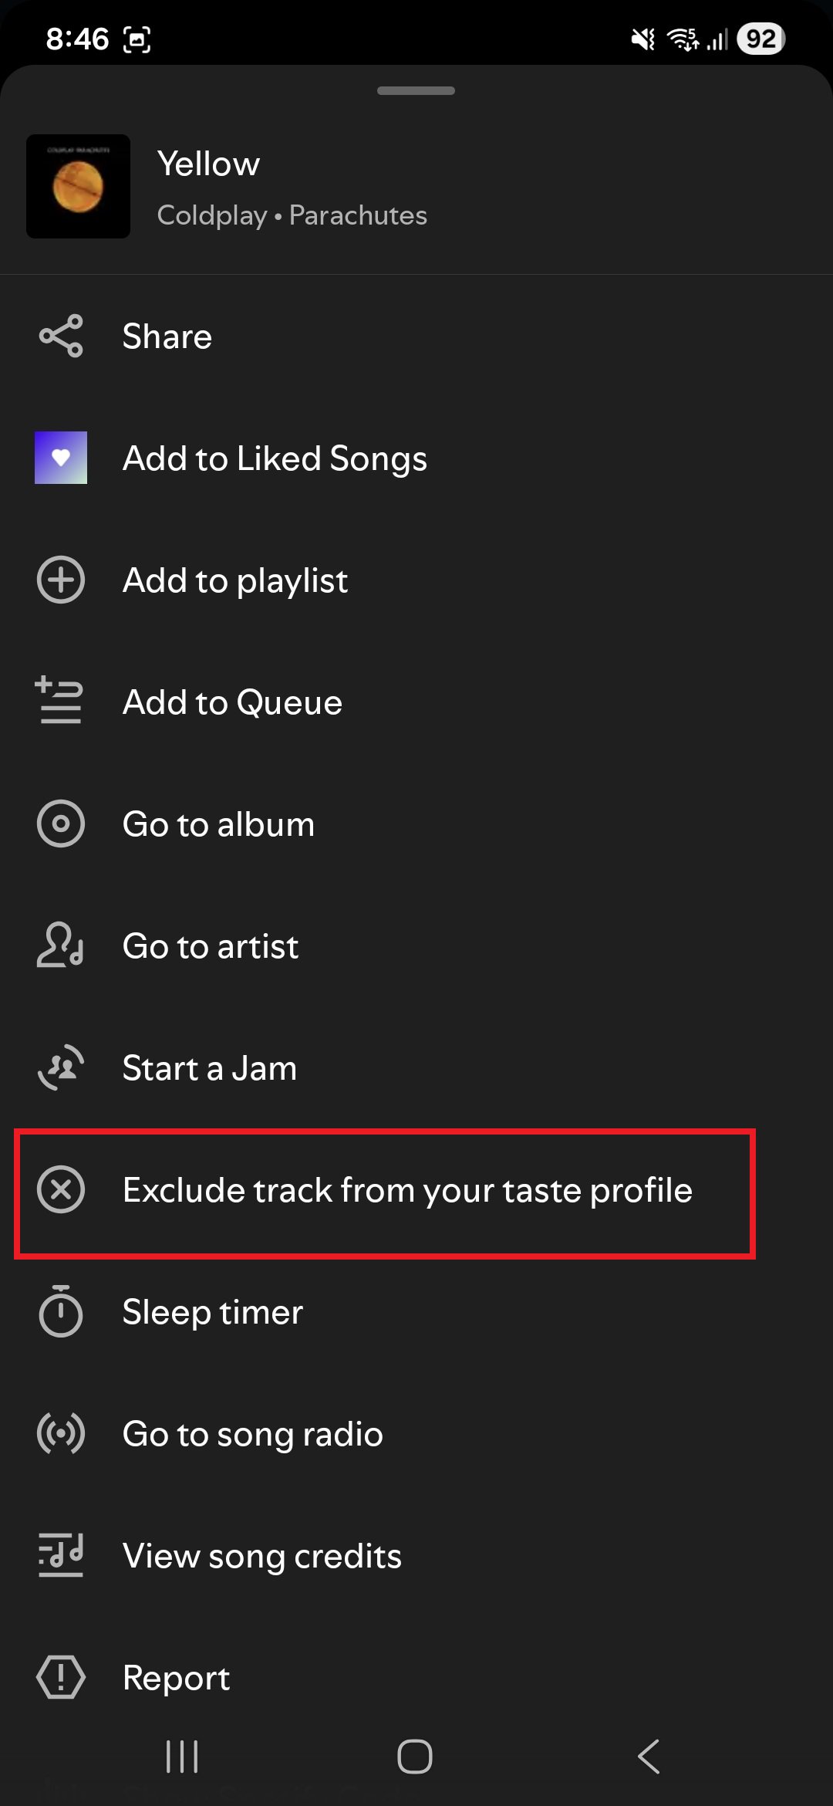Viewport: 833px width, 1806px height.
Task: Choose Add to Liked Songs
Action: click(275, 458)
